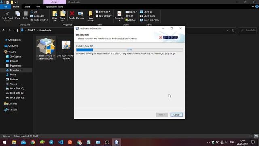Screen dimensions: 259x146
Task: Create a New folder from ribbon
Action: (x=91, y=16)
